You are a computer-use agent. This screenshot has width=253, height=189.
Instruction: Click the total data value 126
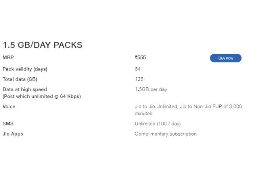[x=139, y=79]
